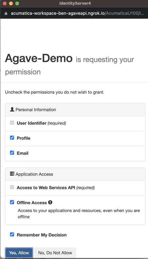Viewport: 148px width, 259px height.
Task: Click the yellow minimize window button
Action: (x=11, y=4)
